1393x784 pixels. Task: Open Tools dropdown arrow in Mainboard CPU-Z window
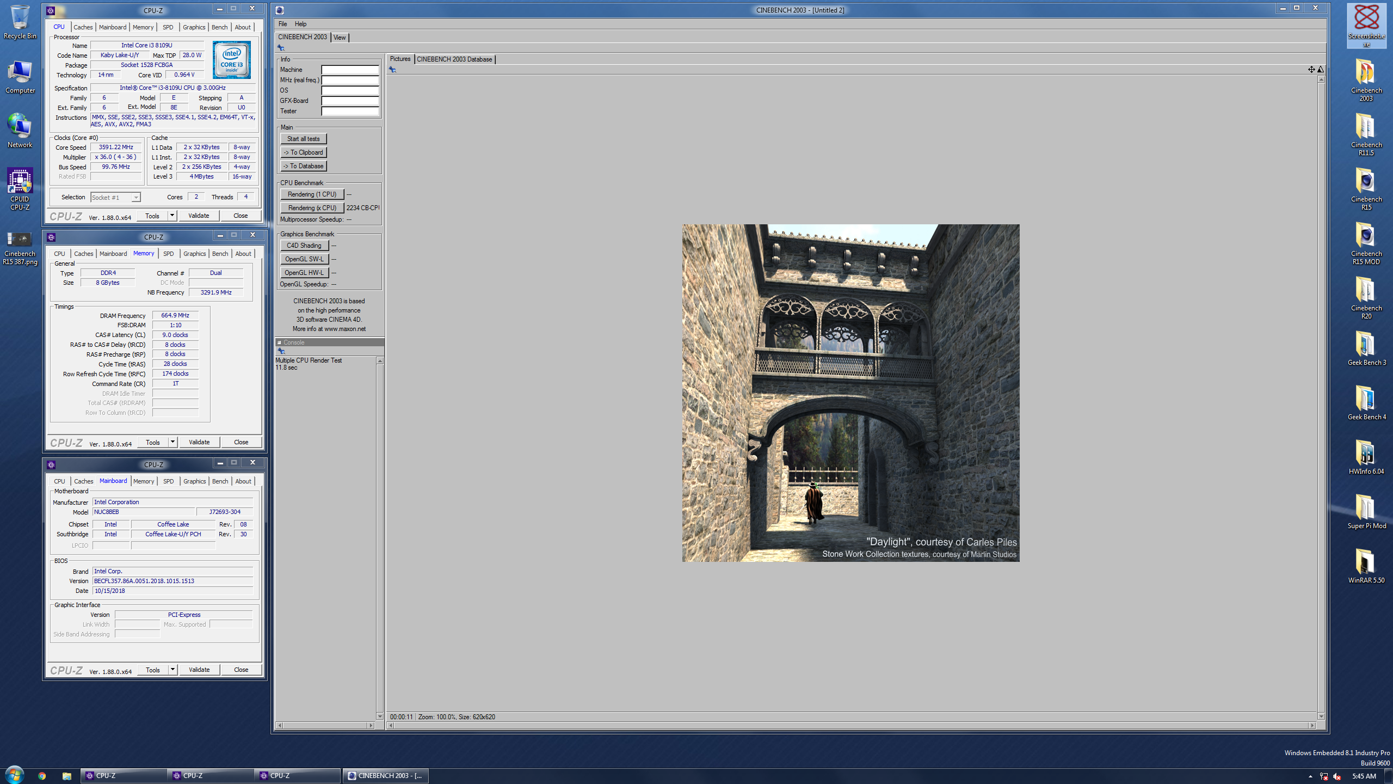[172, 670]
